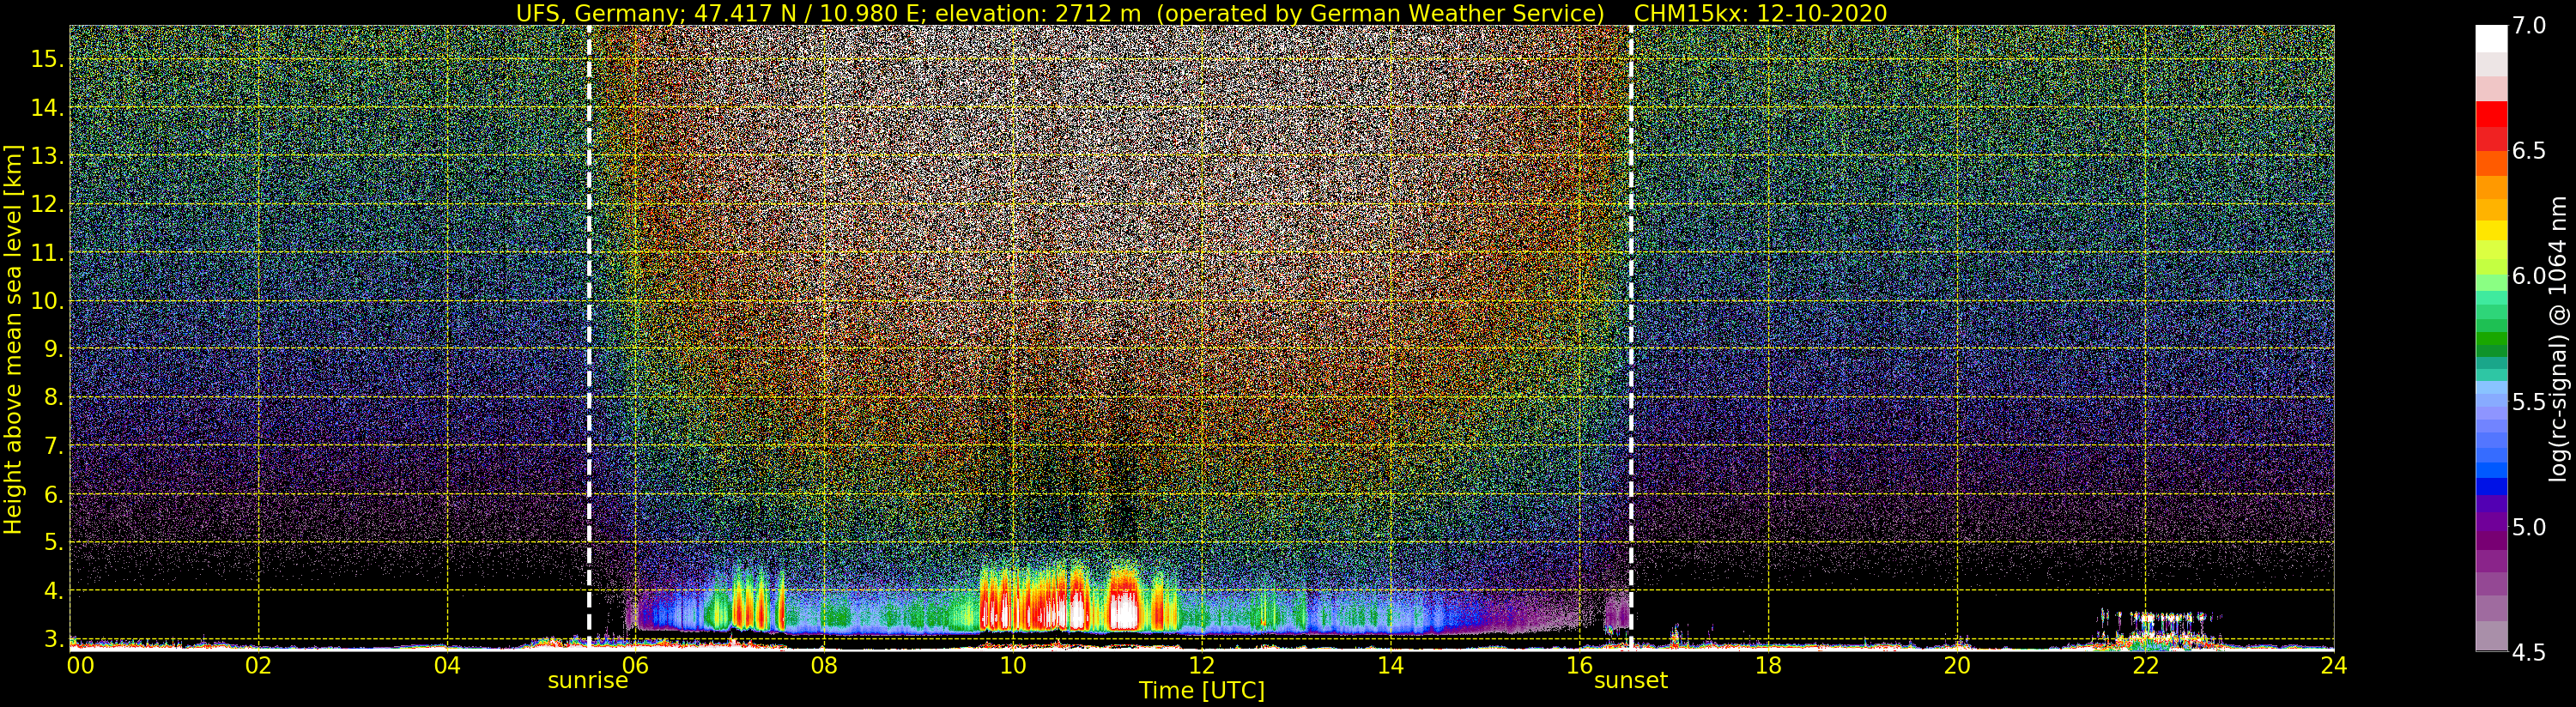The height and width of the screenshot is (707, 2576).
Task: Click the time axis tick '04'
Action: tap(447, 665)
